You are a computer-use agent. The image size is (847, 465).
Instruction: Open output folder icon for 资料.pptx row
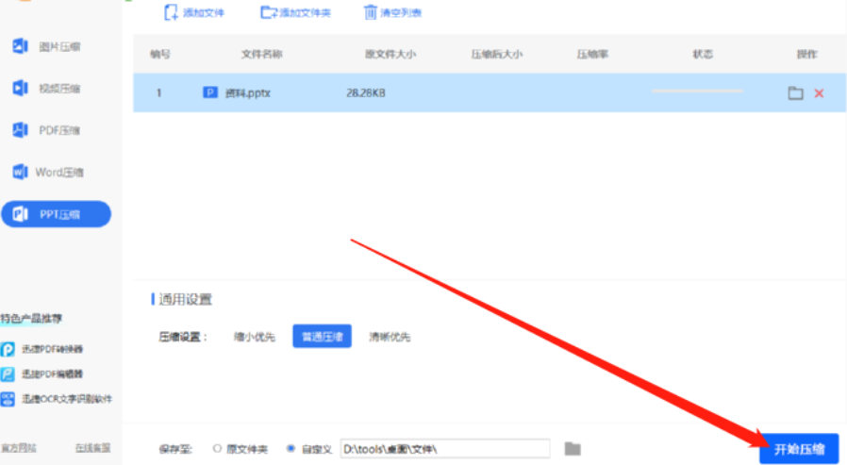795,92
